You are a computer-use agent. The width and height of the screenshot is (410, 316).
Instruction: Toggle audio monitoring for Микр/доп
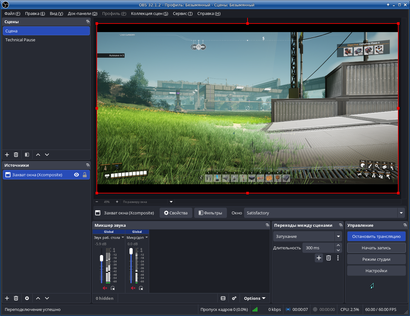click(141, 288)
